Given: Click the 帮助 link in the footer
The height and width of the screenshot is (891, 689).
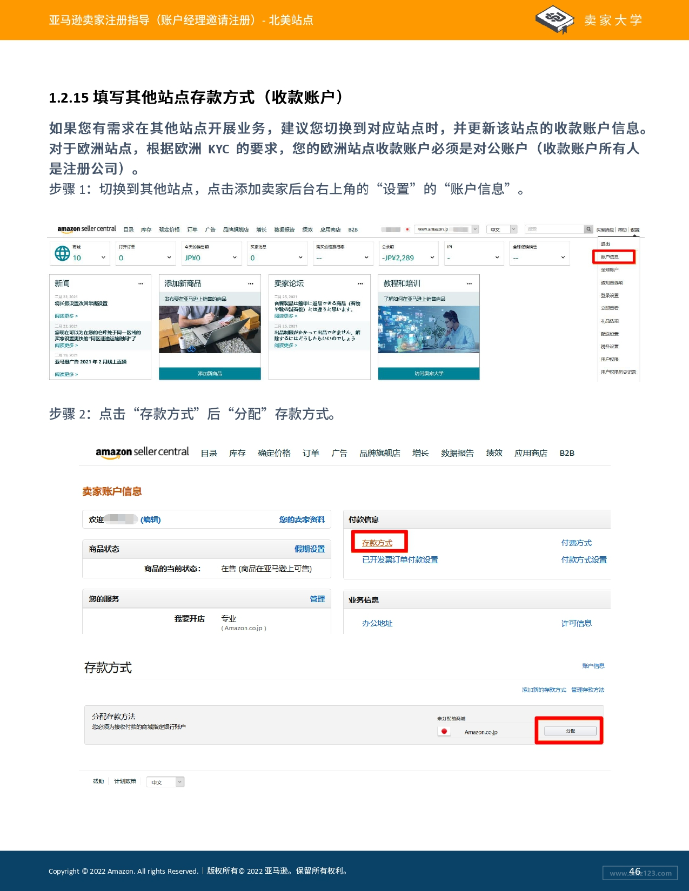Looking at the screenshot, I should pyautogui.click(x=98, y=781).
